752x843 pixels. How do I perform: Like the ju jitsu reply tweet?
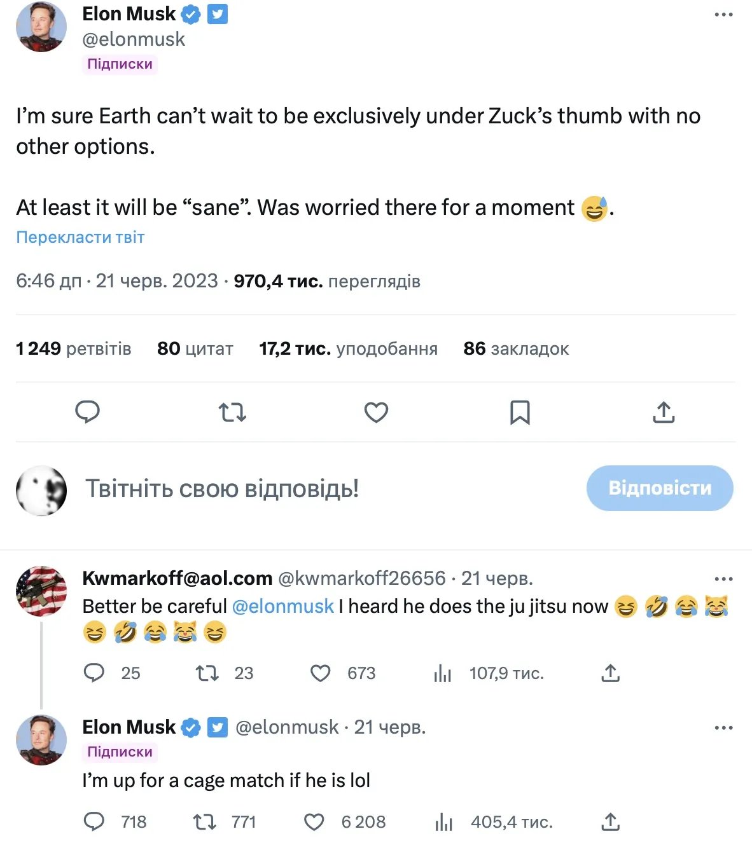(321, 673)
